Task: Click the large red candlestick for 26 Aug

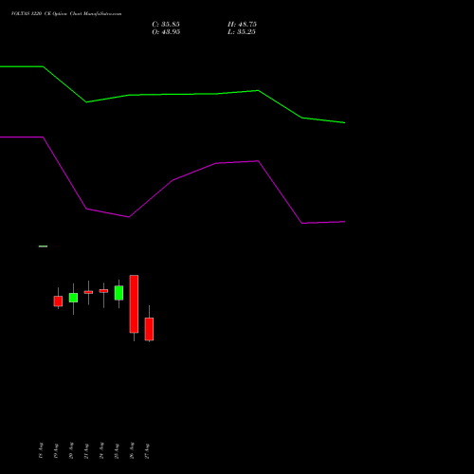Action: (x=134, y=304)
